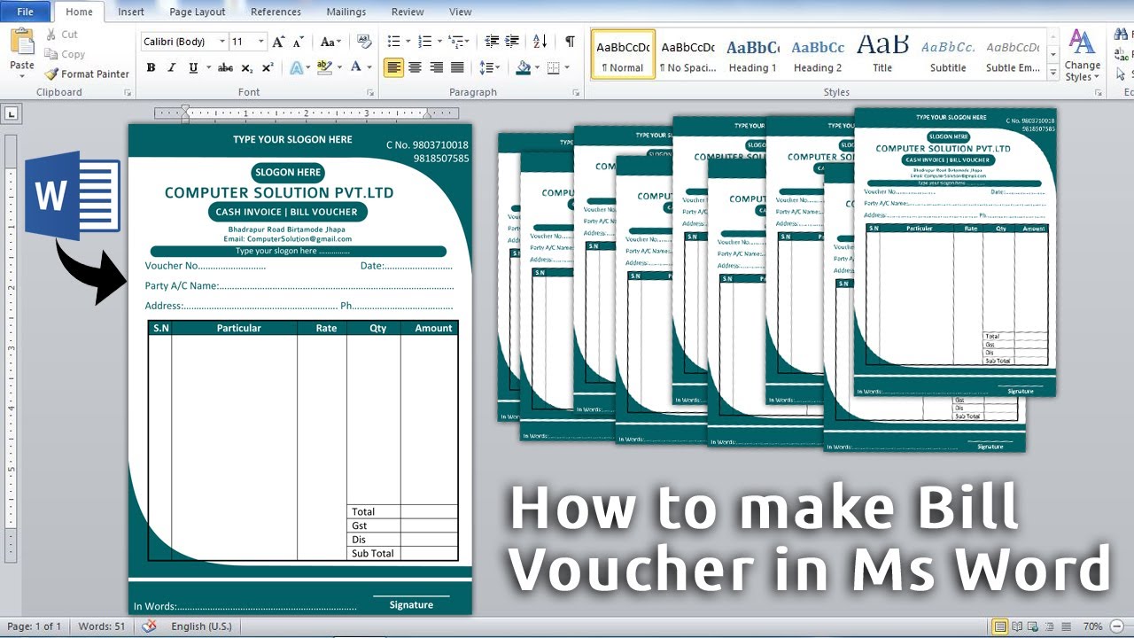This screenshot has width=1134, height=638.
Task: Click the Replace icon in Editing group
Action: (1122, 54)
